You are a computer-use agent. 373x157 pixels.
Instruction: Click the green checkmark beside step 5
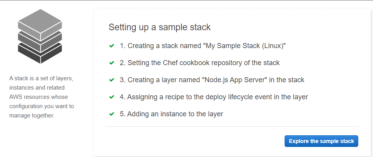(x=112, y=114)
